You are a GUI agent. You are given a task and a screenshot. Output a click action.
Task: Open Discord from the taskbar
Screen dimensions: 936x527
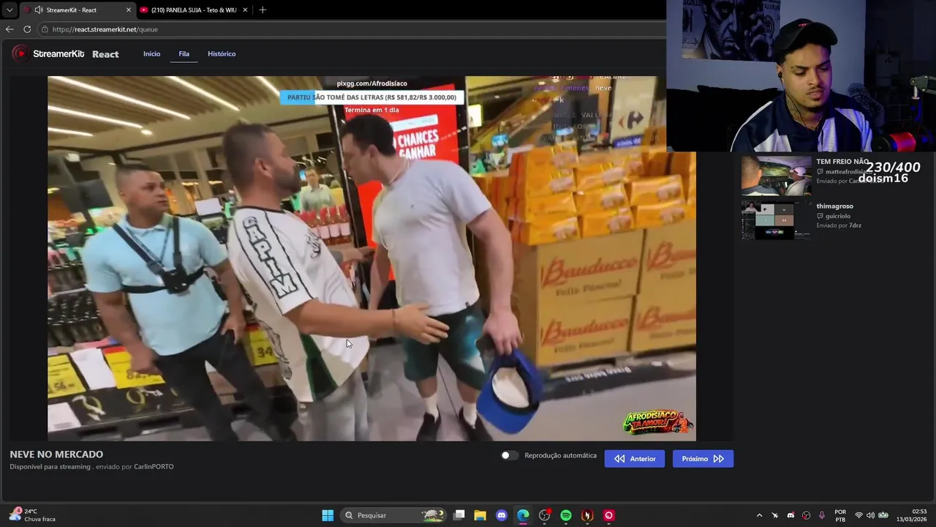pyautogui.click(x=502, y=515)
